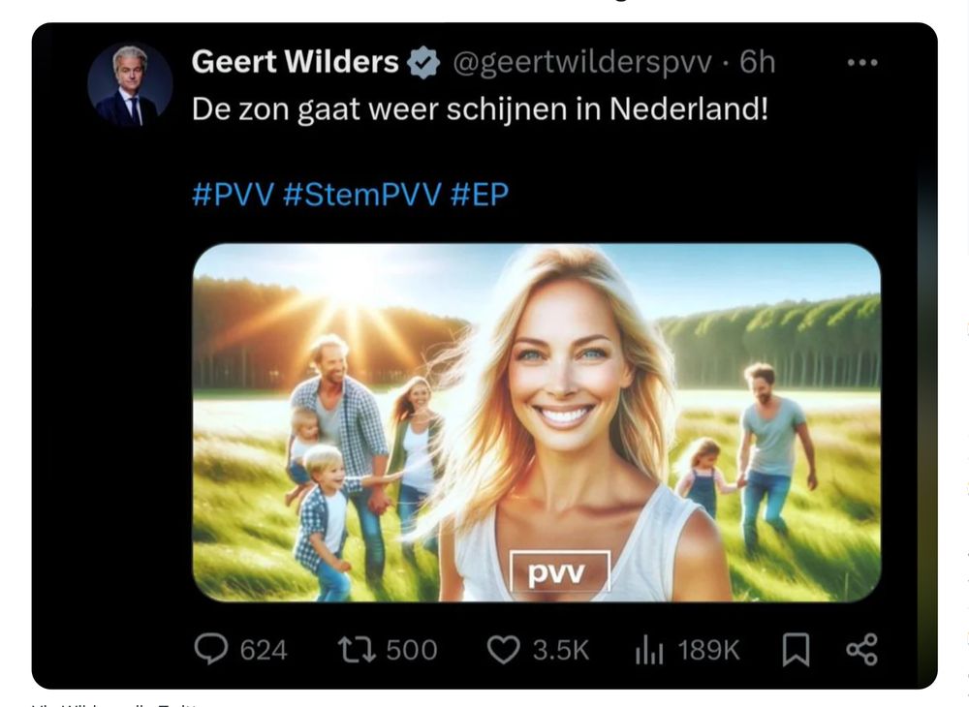Click the share icon on the tweet
The width and height of the screenshot is (969, 707).
point(861,650)
